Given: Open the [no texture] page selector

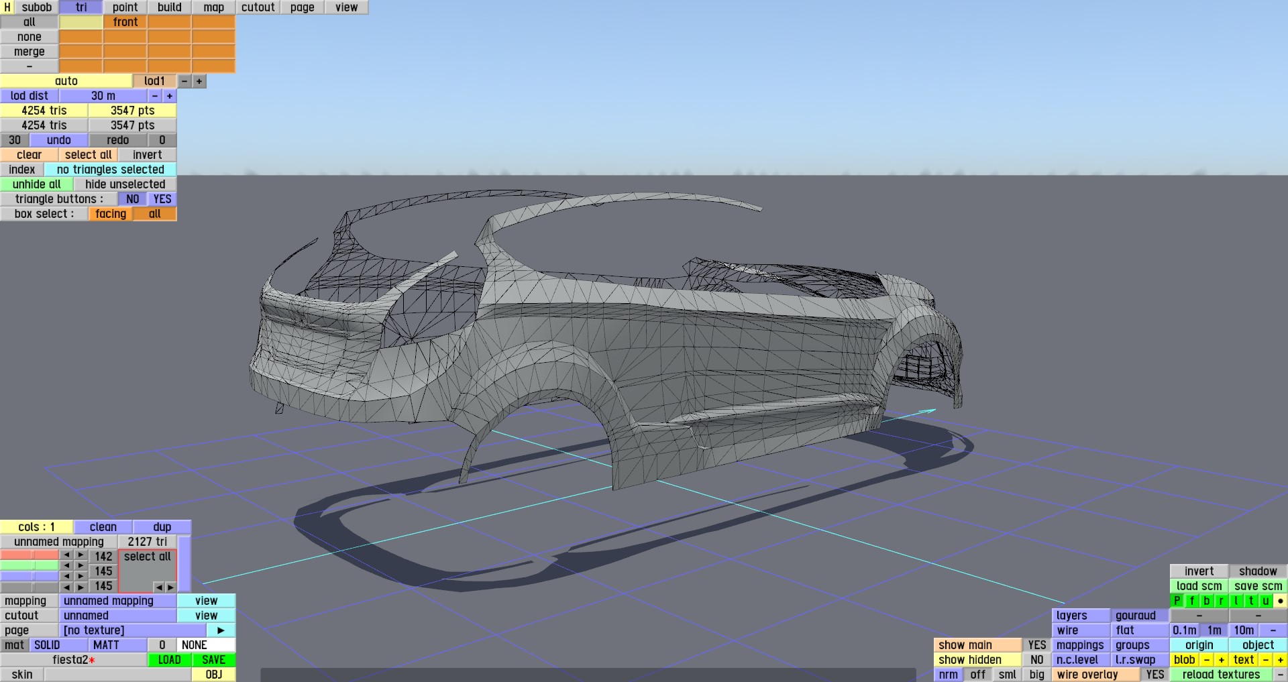Looking at the screenshot, I should click(133, 630).
